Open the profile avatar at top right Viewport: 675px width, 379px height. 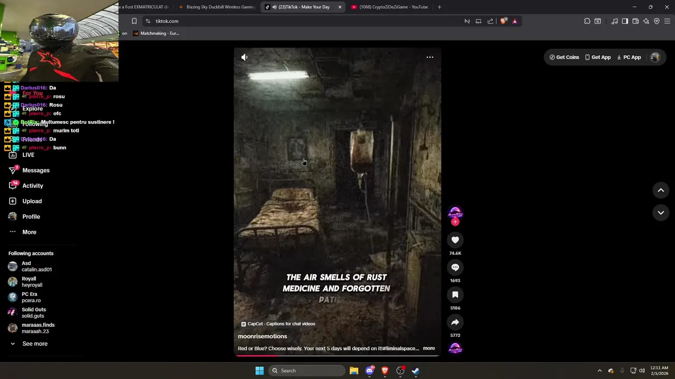coord(655,57)
